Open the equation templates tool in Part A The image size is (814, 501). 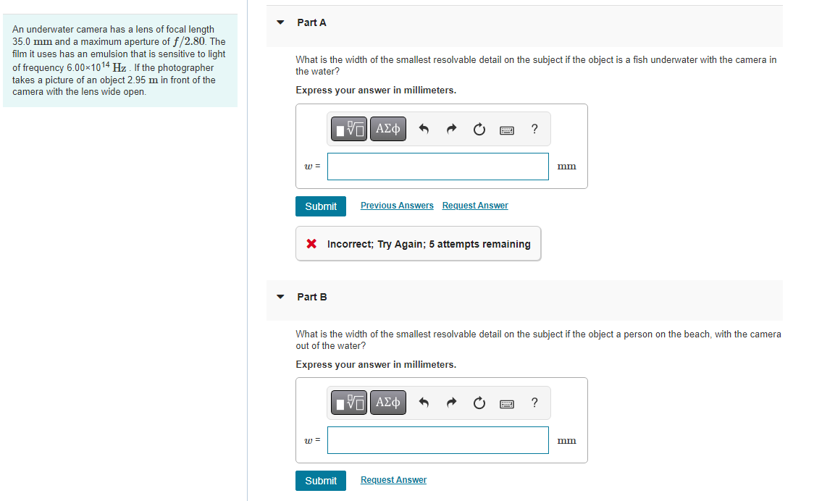(348, 129)
